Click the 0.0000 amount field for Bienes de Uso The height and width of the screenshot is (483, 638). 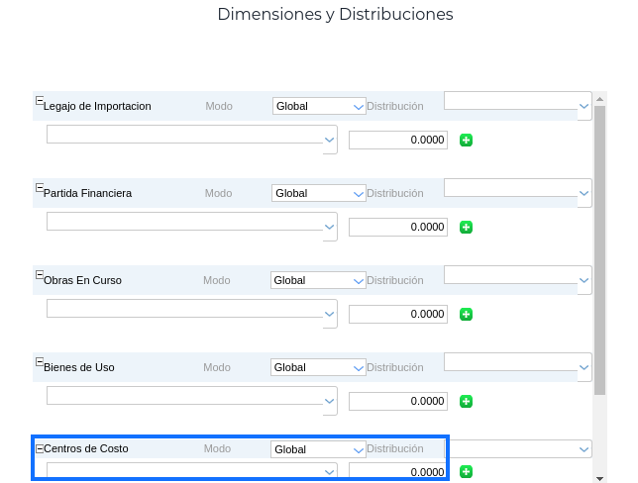[398, 402]
